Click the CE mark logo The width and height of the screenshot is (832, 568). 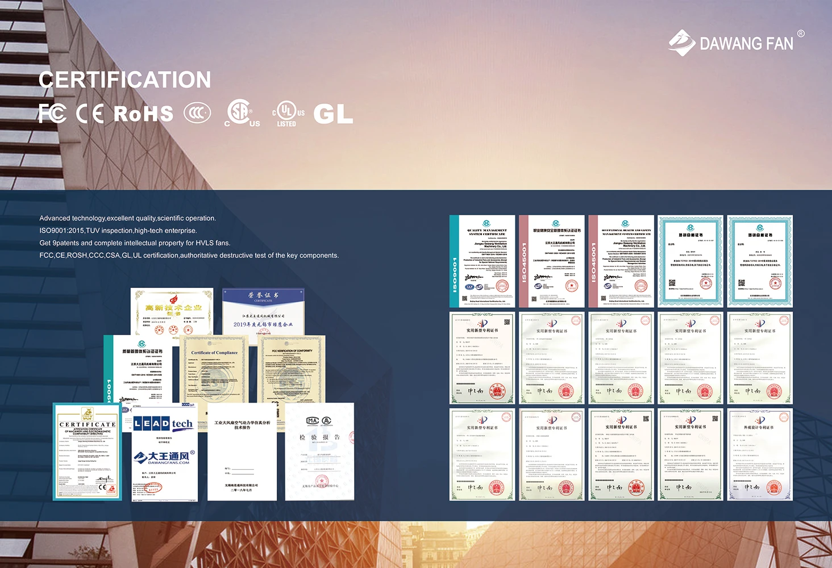pyautogui.click(x=90, y=113)
